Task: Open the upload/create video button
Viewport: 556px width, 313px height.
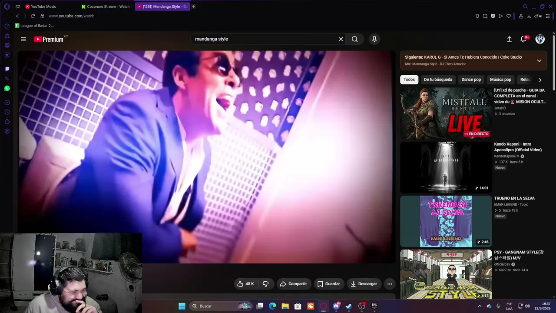Action: [509, 39]
